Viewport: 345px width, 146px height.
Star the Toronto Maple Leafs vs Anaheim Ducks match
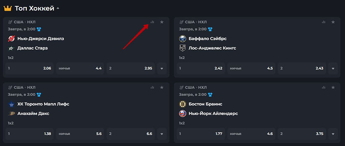[162, 87]
